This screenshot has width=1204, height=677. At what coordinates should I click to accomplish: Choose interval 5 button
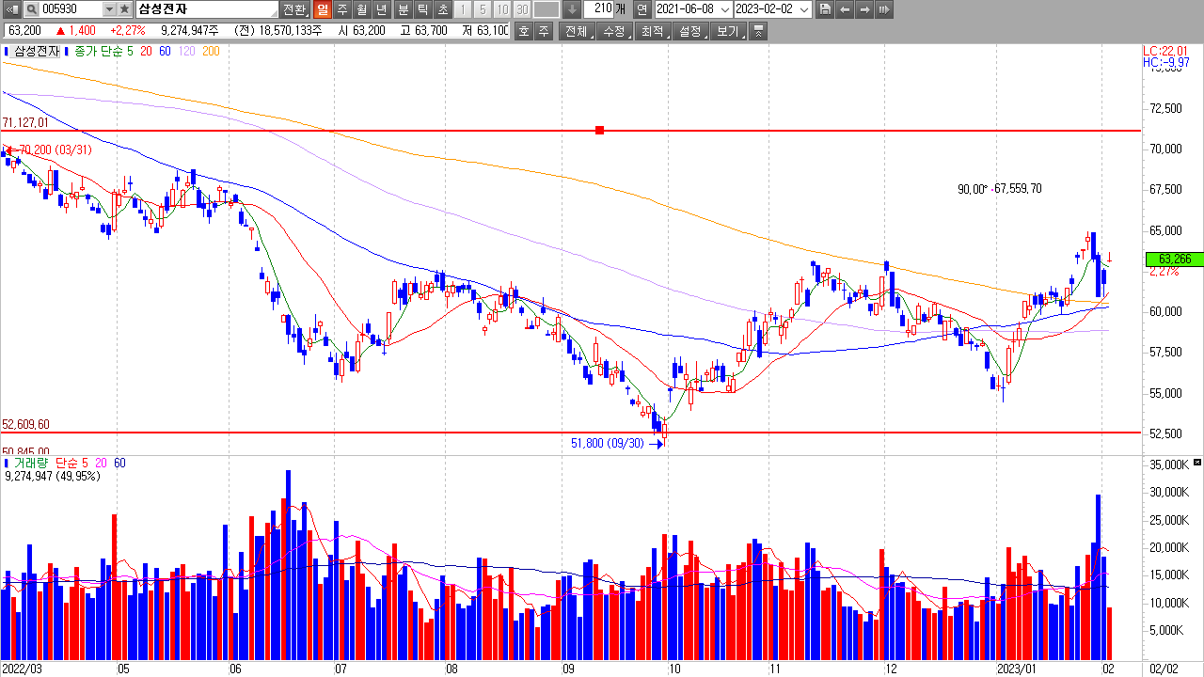point(482,9)
